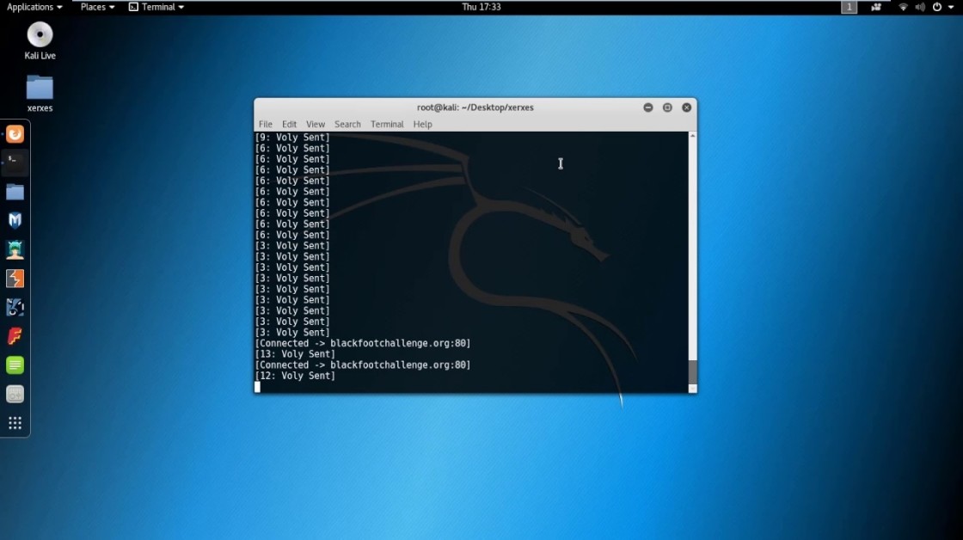Open the Files manager dock icon
963x540 pixels.
pos(15,192)
